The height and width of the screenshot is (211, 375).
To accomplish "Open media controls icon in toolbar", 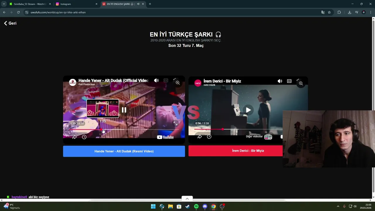I will [x=357, y=12].
